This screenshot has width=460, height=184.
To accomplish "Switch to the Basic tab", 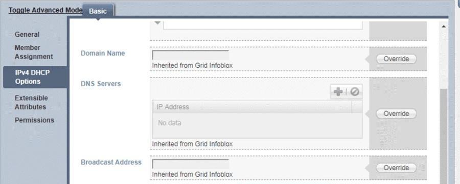I will click(x=98, y=11).
